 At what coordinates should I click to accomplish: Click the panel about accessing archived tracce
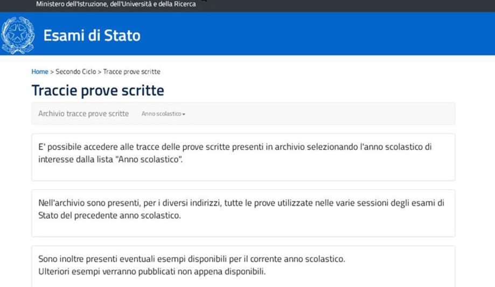(x=243, y=157)
